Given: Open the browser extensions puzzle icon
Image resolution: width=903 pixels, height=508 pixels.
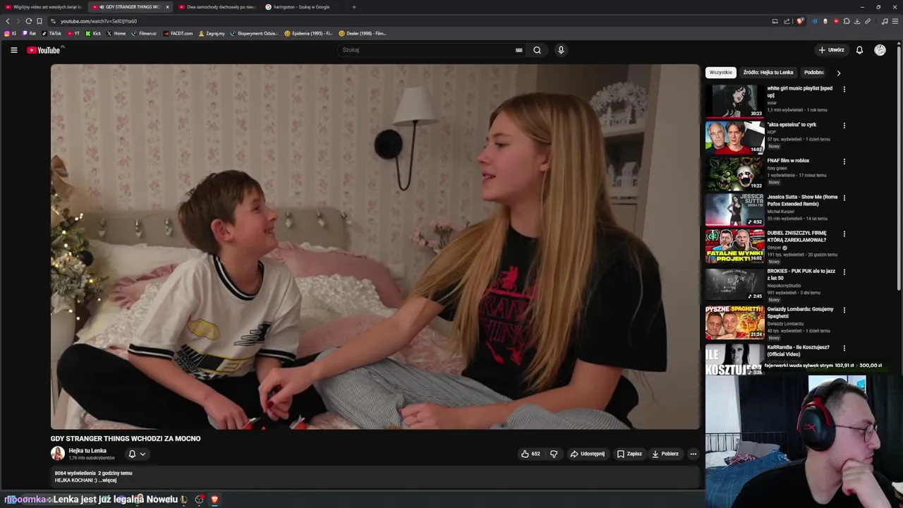Looking at the screenshot, I should point(847,21).
